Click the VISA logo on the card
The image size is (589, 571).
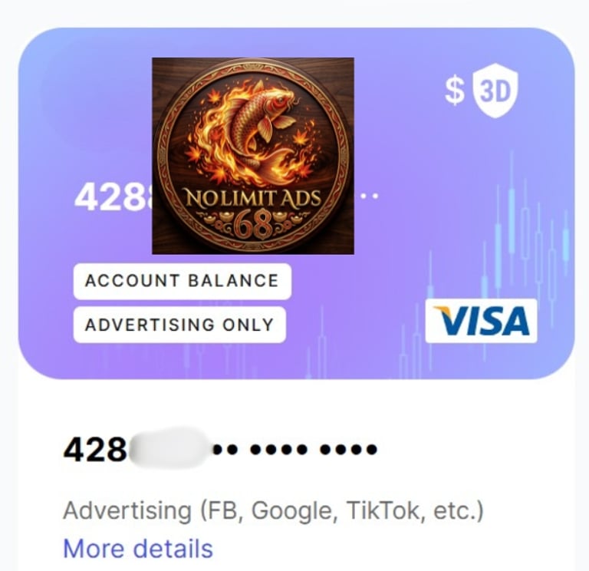click(x=481, y=321)
